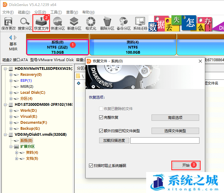Go to next disk with right arrow

15,37
